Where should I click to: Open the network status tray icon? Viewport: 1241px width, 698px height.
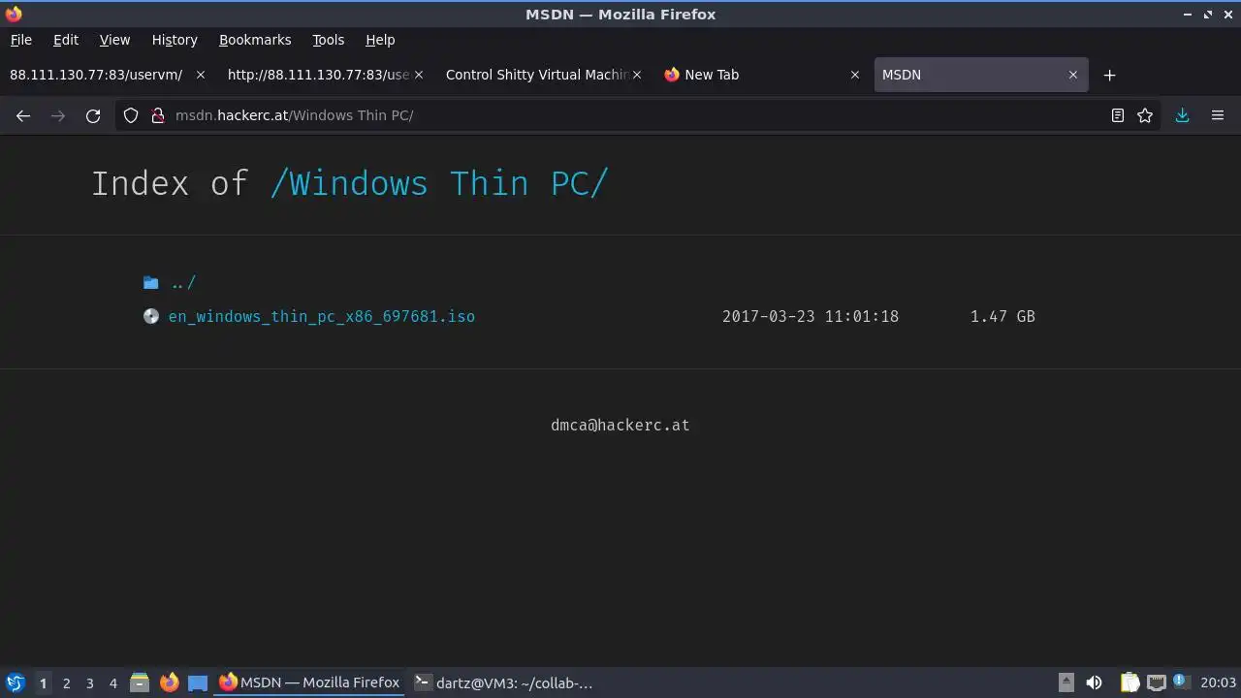point(1156,682)
